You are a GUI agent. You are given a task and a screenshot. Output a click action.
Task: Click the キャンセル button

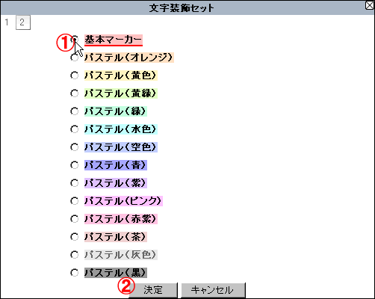pos(213,290)
